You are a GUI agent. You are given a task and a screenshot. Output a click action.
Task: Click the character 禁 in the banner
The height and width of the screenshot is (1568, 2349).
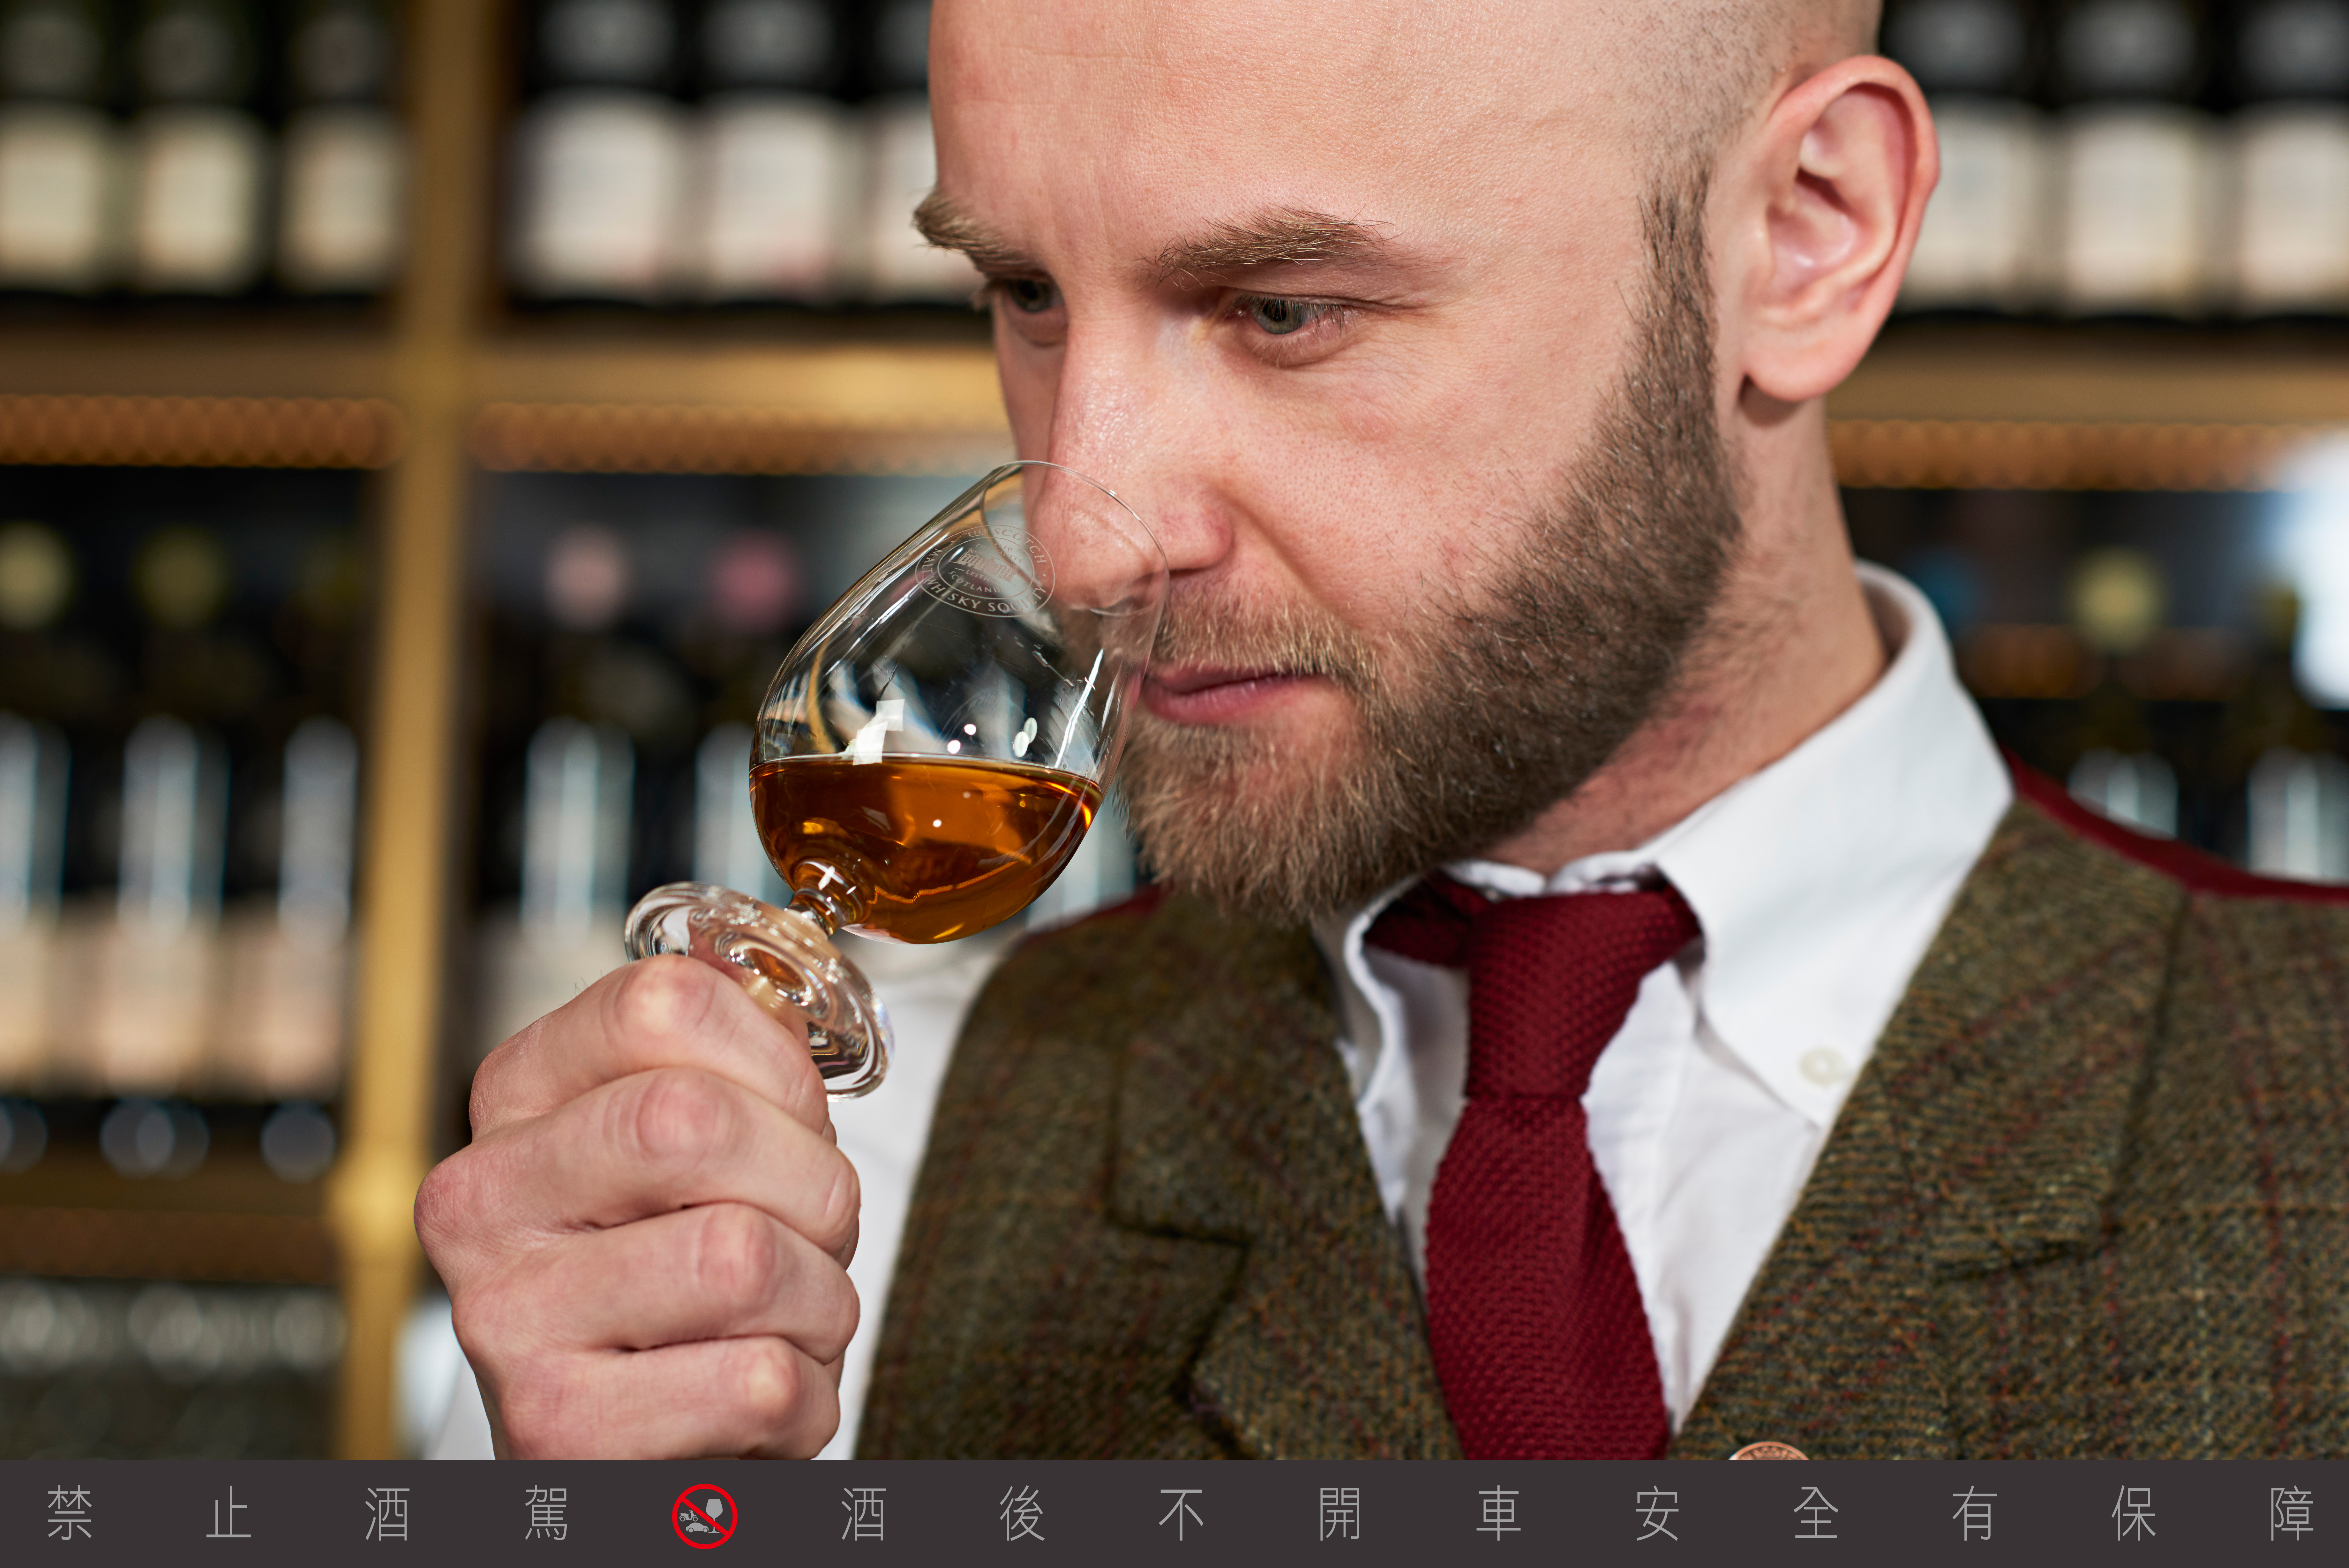[x=70, y=1513]
